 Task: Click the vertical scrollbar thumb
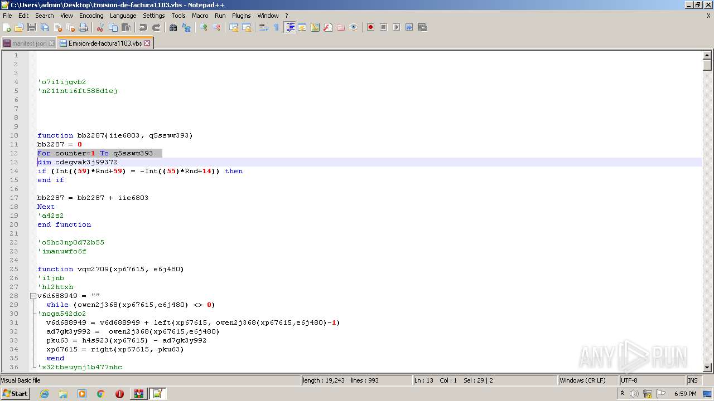(707, 65)
